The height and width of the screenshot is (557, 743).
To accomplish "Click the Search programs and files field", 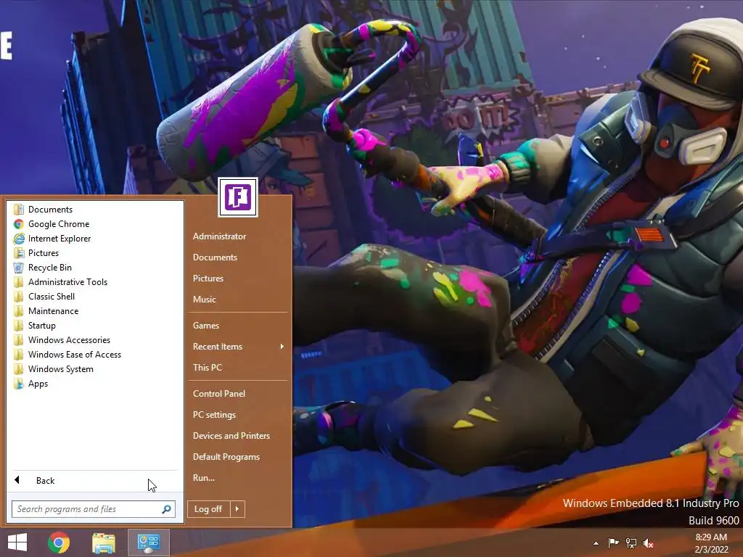I will (x=94, y=509).
